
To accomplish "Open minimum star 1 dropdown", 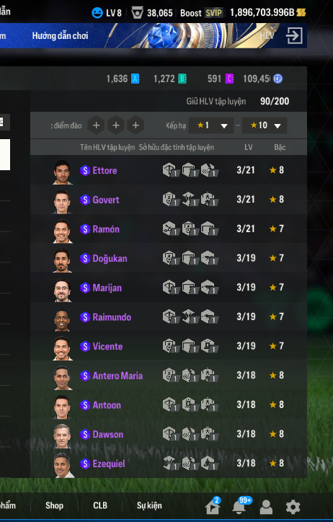I will point(211,125).
